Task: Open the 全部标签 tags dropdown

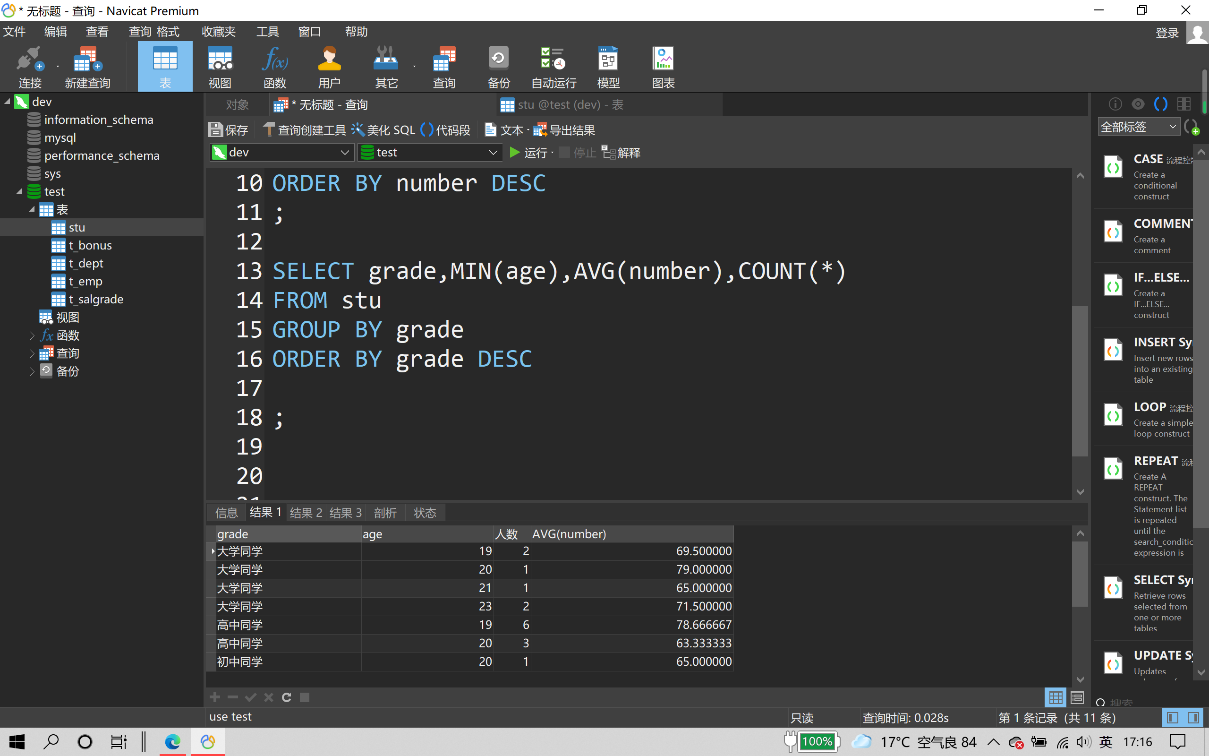Action: (x=1139, y=127)
